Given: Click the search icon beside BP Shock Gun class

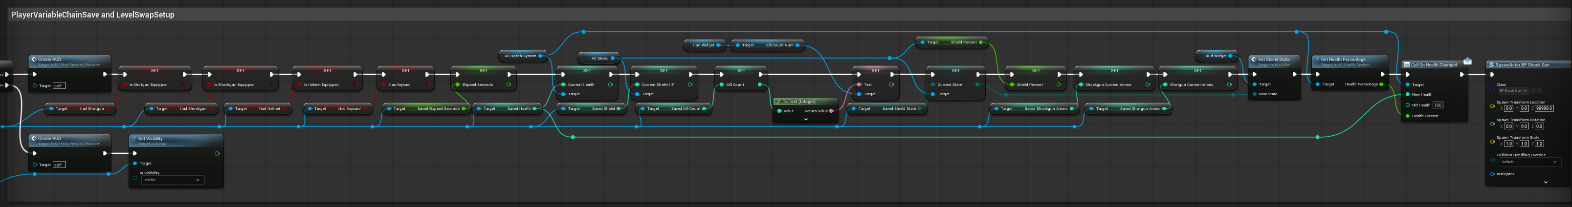Looking at the screenshot, I should pyautogui.click(x=1540, y=91).
